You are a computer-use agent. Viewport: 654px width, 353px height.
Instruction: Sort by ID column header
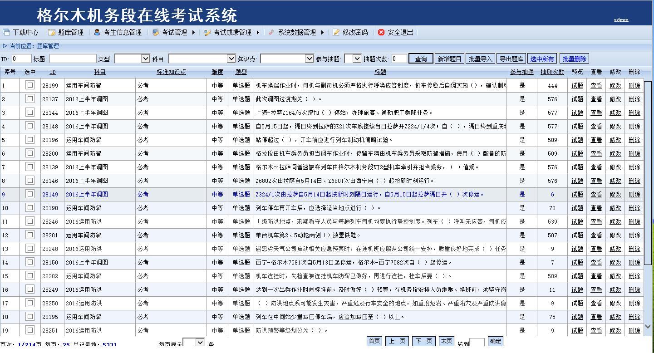53,72
